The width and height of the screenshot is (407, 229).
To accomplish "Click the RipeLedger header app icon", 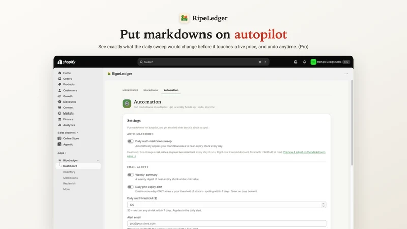I will pos(109,74).
